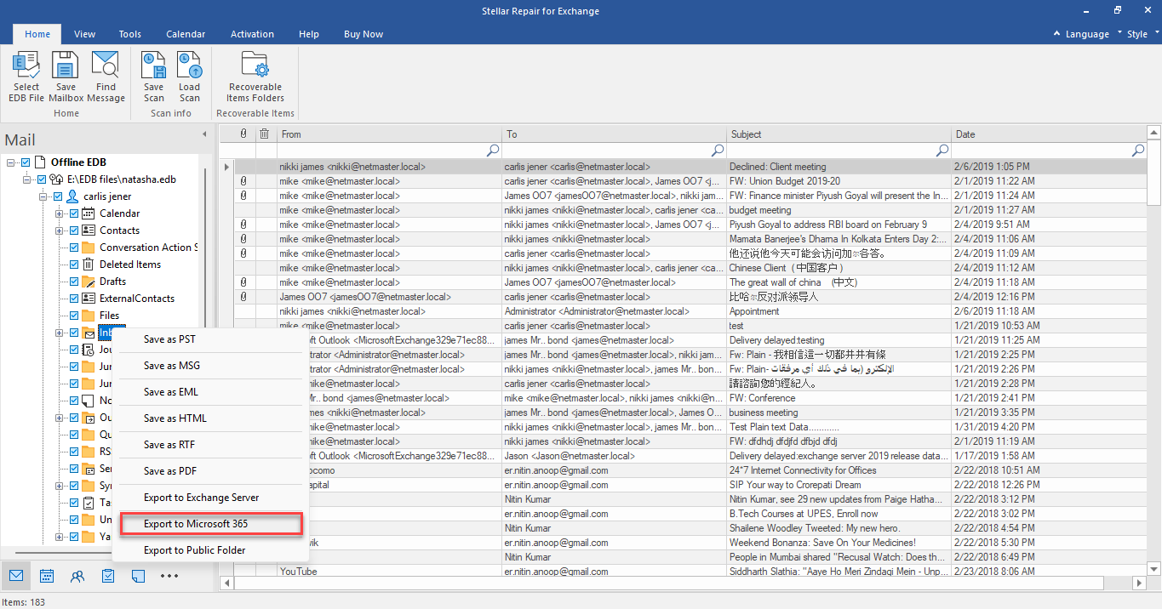Uncheck the Contacts folder checkbox
The image size is (1162, 609).
pyautogui.click(x=74, y=231)
